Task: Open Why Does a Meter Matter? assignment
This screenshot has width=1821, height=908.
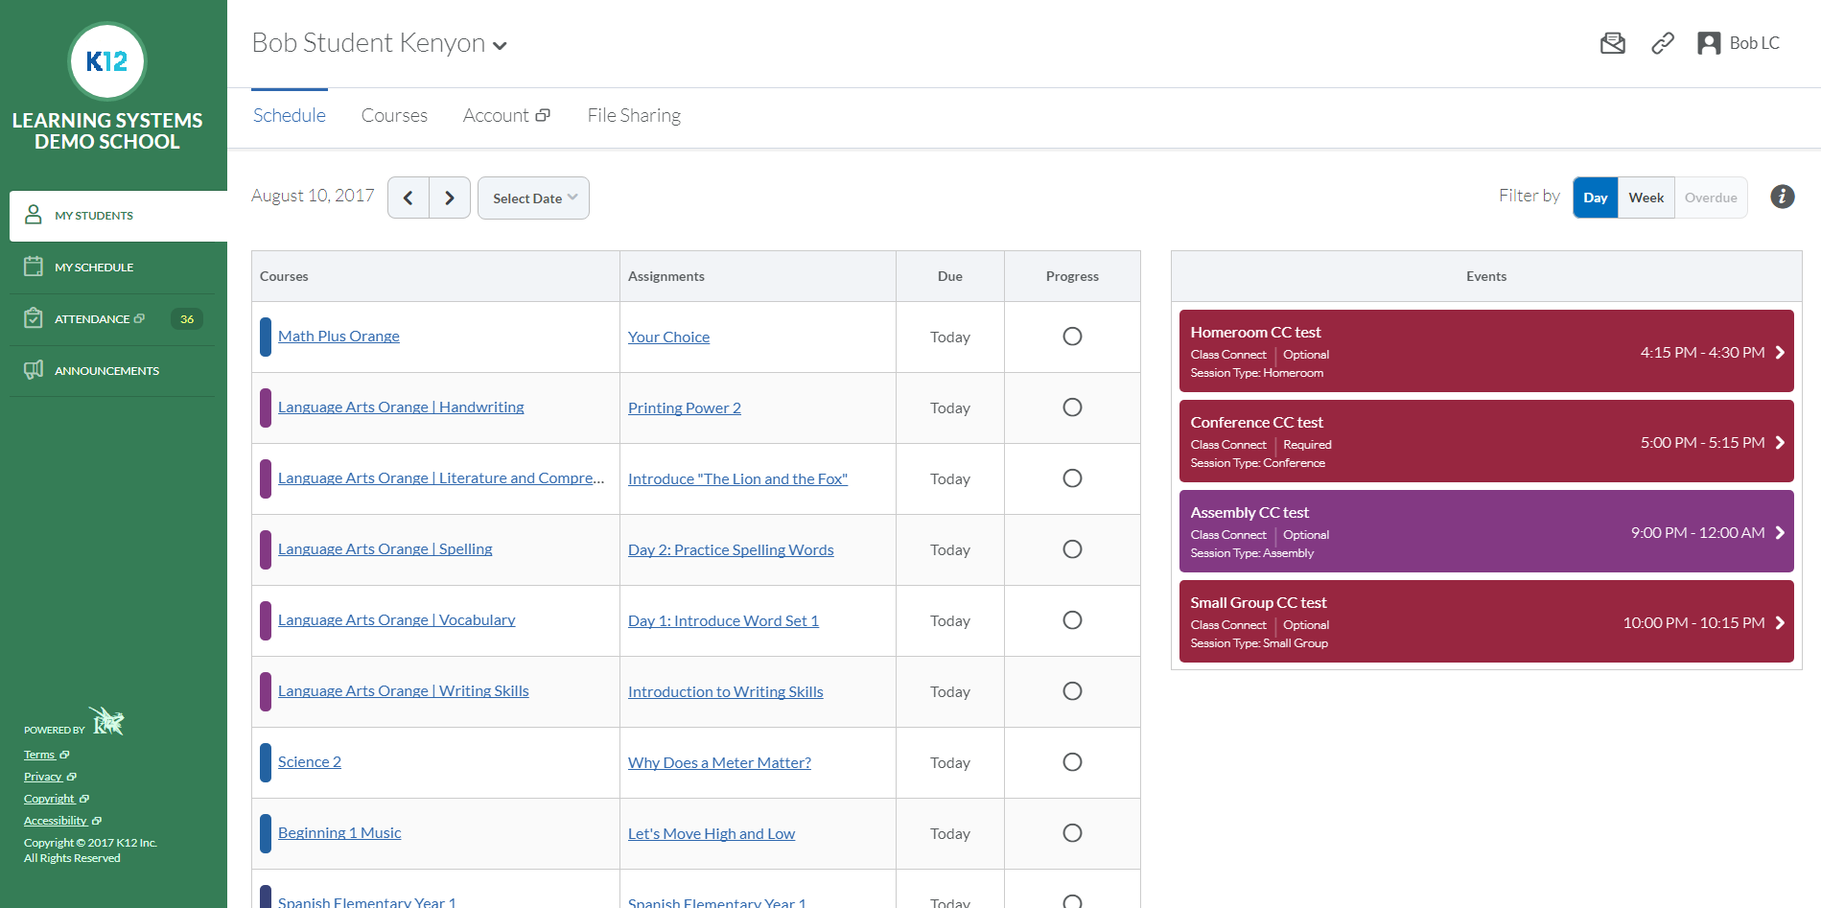Action: tap(719, 763)
